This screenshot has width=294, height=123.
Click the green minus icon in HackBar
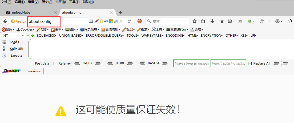[28, 36]
